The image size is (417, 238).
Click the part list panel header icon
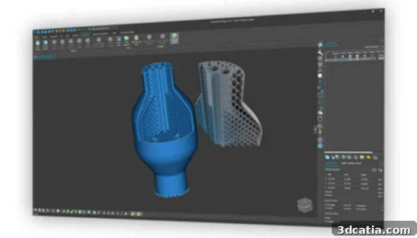320,45
